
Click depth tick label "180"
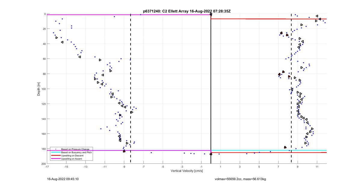(43, 149)
